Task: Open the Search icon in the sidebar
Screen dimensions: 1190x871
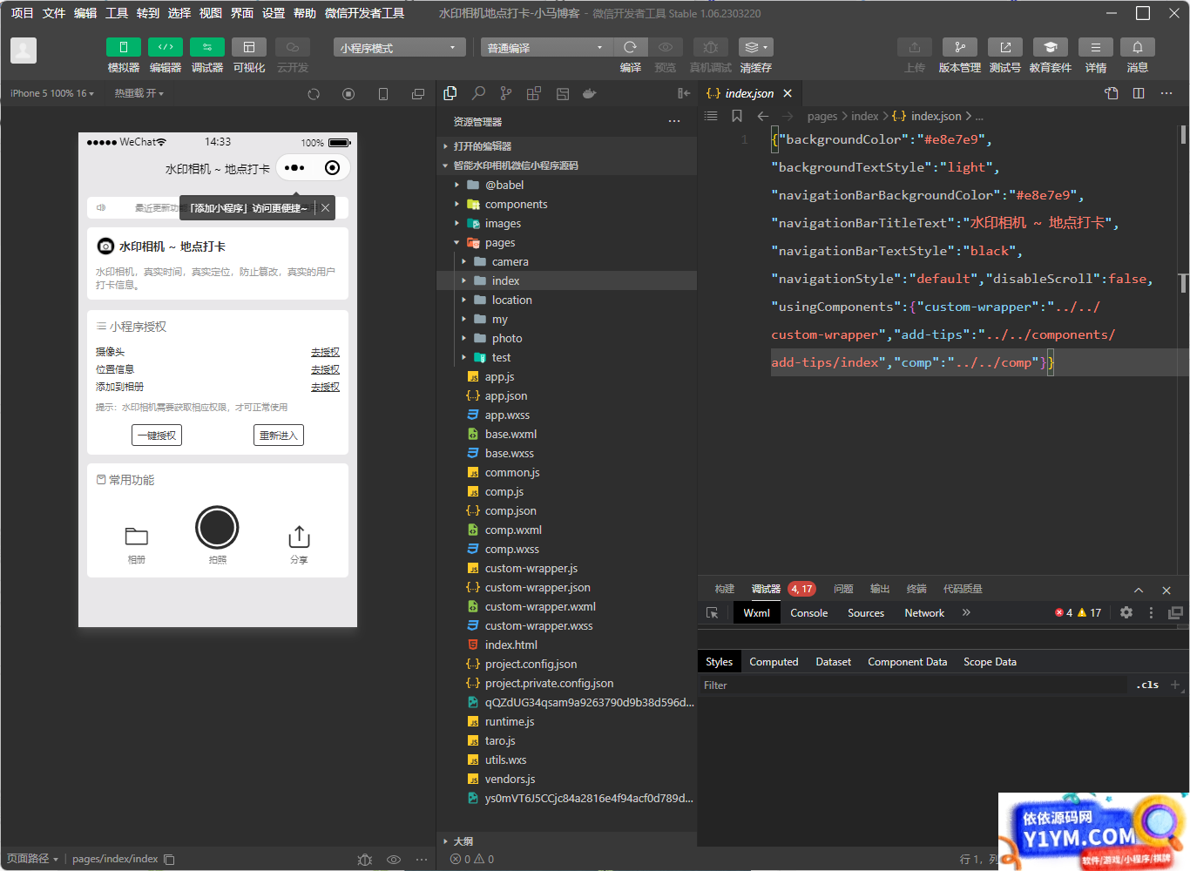Action: tap(478, 93)
